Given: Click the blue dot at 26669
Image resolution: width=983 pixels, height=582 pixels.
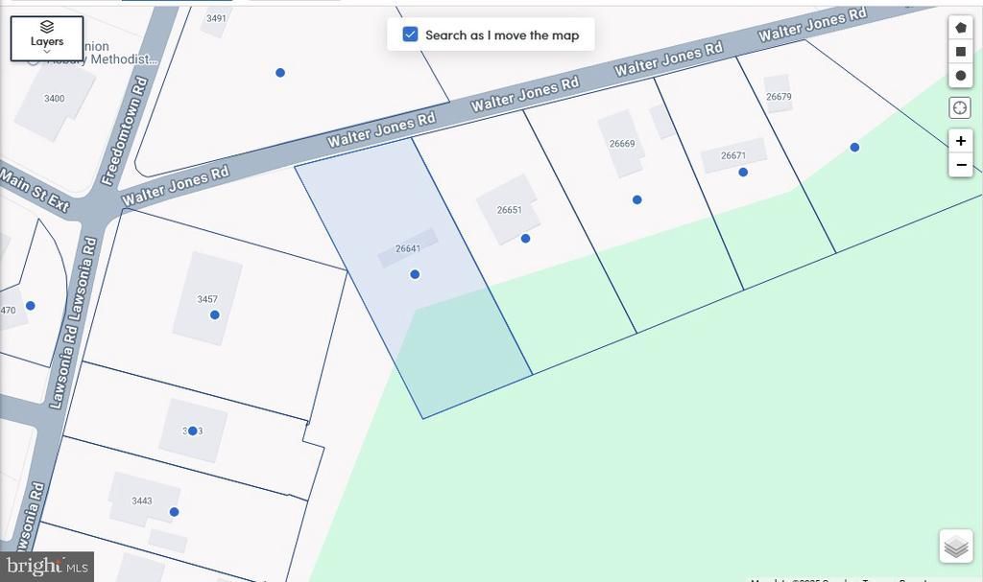Looking at the screenshot, I should (x=636, y=200).
